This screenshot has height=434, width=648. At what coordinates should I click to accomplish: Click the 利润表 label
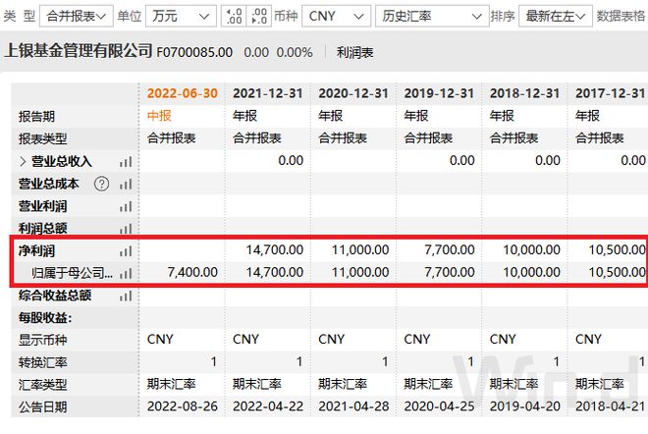coord(355,53)
